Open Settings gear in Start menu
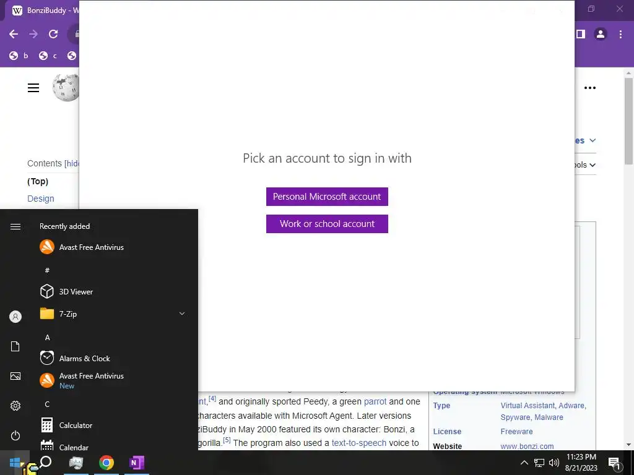This screenshot has width=634, height=475. pos(15,406)
